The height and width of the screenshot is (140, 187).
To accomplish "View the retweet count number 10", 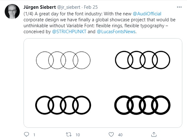I will pos(77,135).
